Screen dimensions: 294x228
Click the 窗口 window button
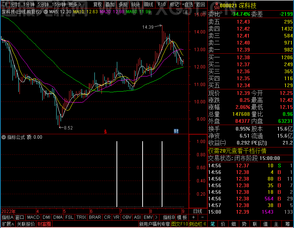(x=20, y=217)
